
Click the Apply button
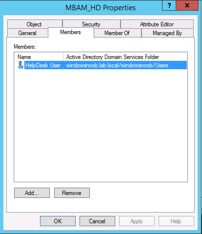click(137, 221)
